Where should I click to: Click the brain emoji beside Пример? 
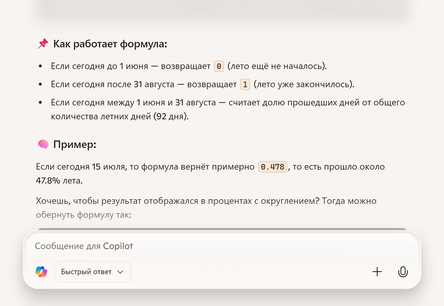pos(43,144)
